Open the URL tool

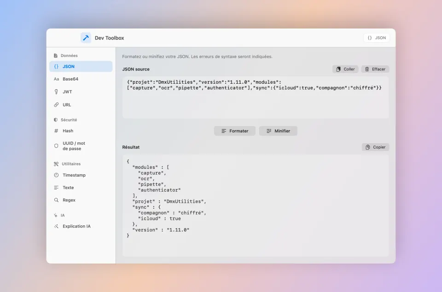(81, 105)
